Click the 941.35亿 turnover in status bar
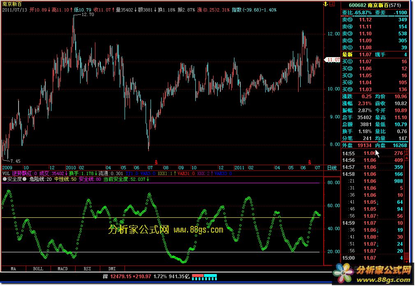The width and height of the screenshot is (415, 286). tap(179, 277)
